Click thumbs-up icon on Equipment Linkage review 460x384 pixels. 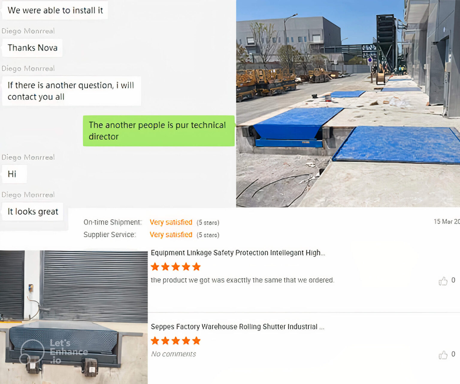coord(443,281)
